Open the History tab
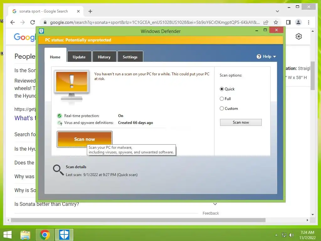The image size is (321, 241). (x=104, y=57)
